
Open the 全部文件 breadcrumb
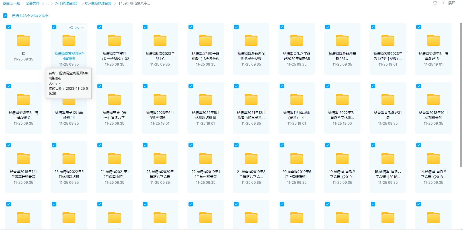pos(33,3)
